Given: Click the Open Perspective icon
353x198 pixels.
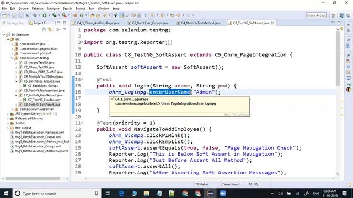Looking at the screenshot, I should tap(334, 15).
